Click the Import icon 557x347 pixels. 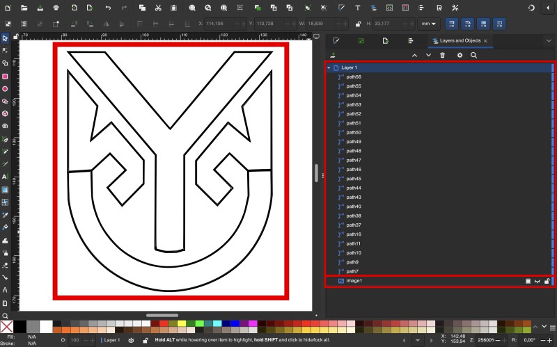tap(74, 8)
